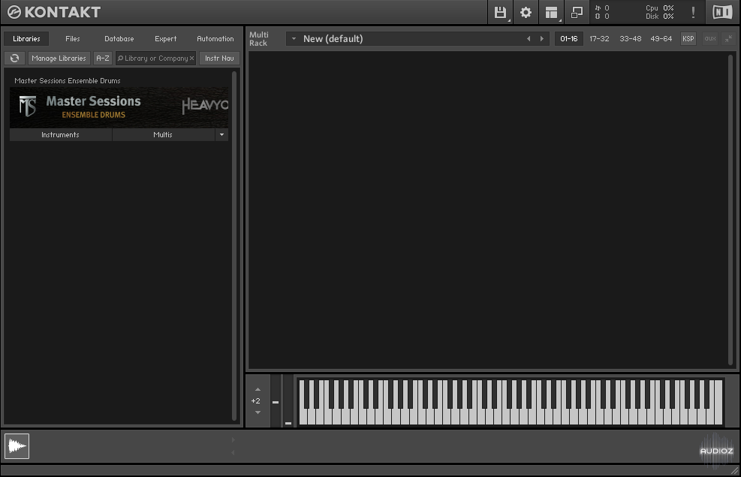The image size is (741, 477).
Task: Open the save floppy disk menu
Action: coord(500,12)
